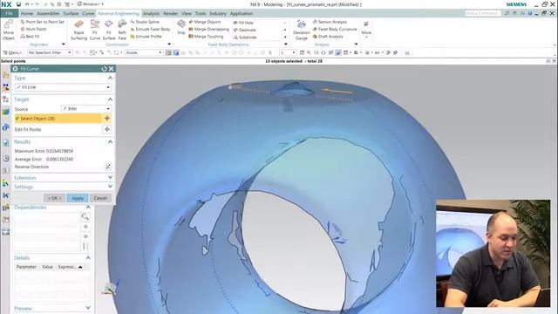Reset the Fit Curve dialog

(104, 69)
